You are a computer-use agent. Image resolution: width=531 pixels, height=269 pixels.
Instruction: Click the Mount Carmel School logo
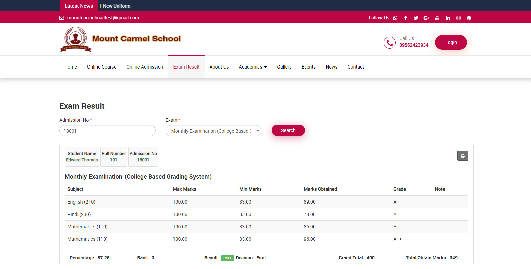(x=120, y=39)
